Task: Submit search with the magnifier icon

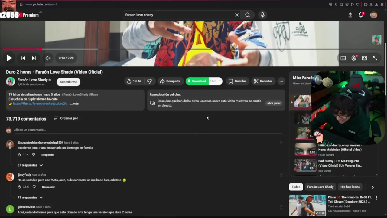Action: 248,15
